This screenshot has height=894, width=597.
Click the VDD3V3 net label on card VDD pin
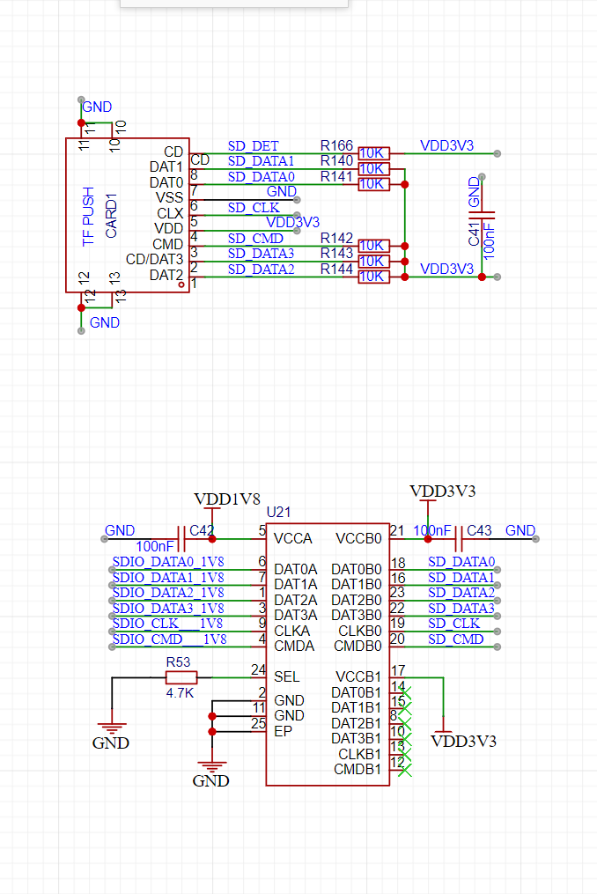point(292,222)
